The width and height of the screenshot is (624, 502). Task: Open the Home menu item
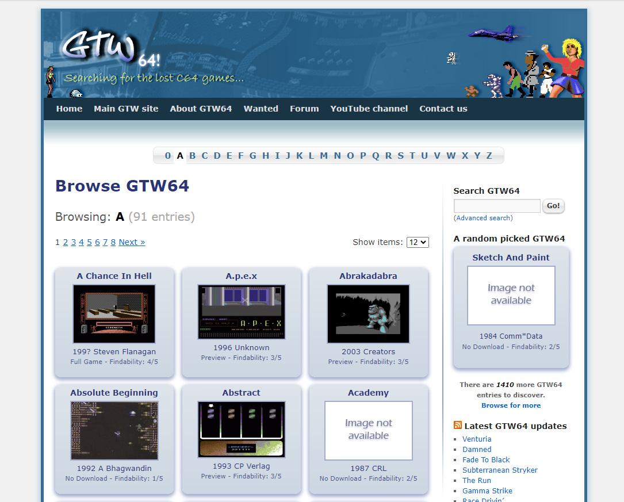coord(69,109)
